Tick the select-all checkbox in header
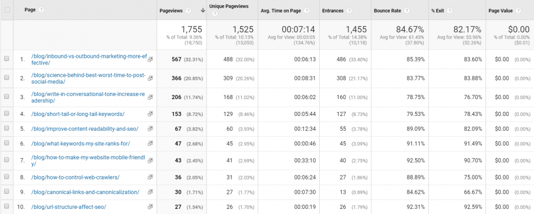The height and width of the screenshot is (214, 534). point(7,10)
